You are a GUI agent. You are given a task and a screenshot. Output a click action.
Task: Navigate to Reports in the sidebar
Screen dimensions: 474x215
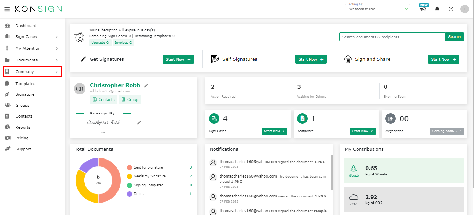24,127
